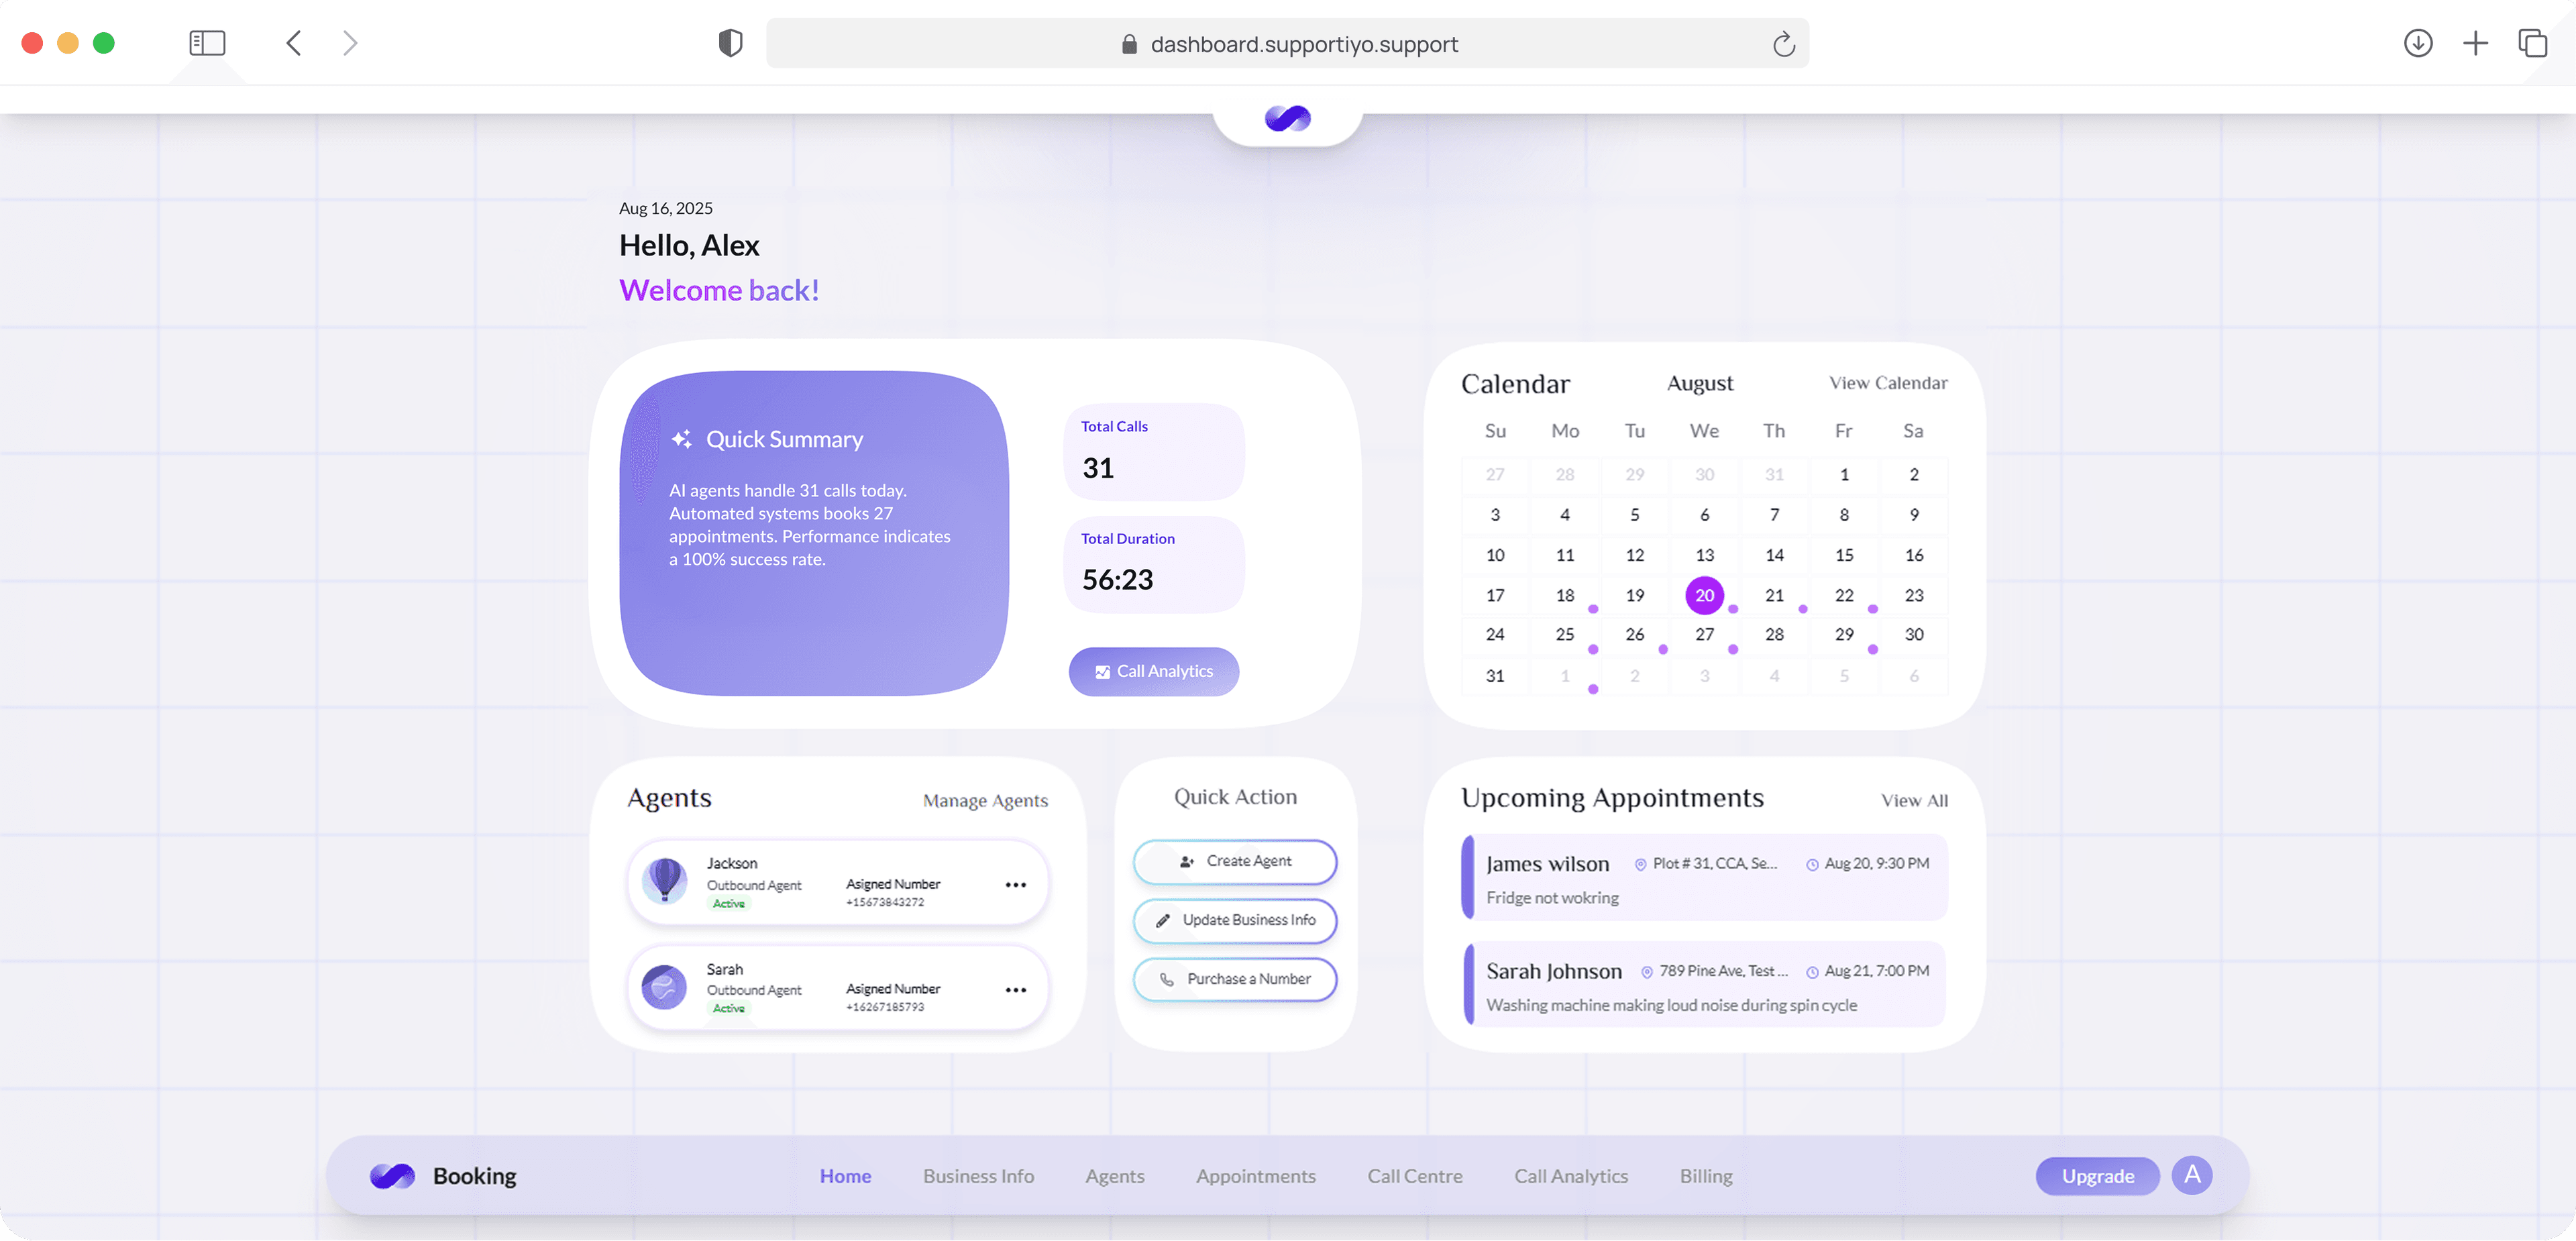This screenshot has width=2576, height=1241.
Task: Select August 25 in calendar
Action: click(1564, 635)
